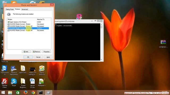Click COM3 cell for Agere modem
This screenshot has width=170, height=95.
point(39,22)
